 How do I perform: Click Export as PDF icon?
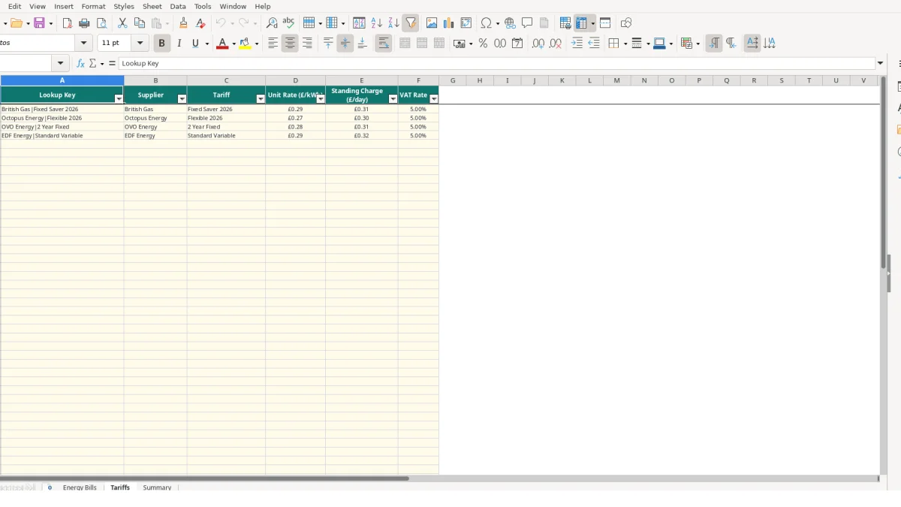(67, 23)
